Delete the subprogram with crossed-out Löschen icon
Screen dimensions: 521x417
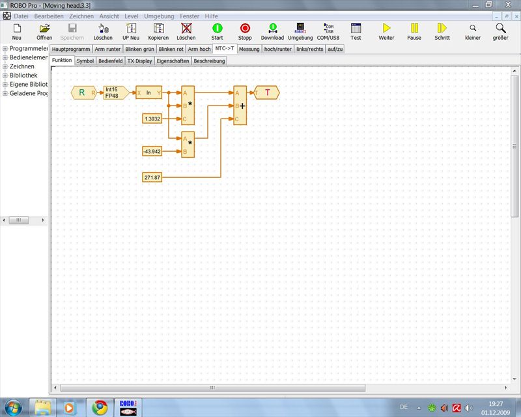click(x=186, y=32)
